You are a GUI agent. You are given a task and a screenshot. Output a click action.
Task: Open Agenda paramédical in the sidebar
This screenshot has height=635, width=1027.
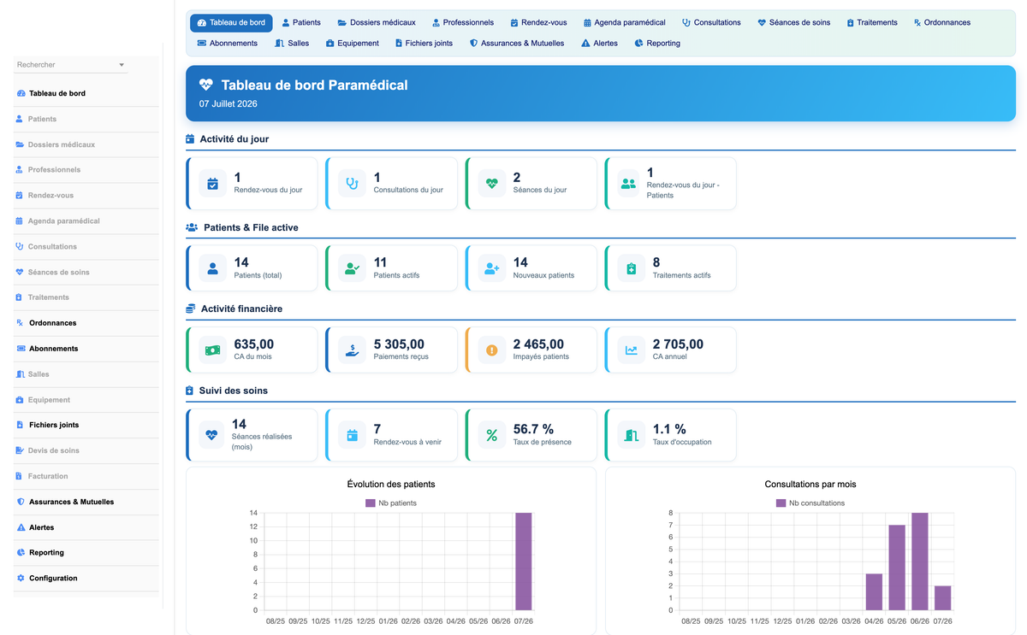(x=86, y=220)
